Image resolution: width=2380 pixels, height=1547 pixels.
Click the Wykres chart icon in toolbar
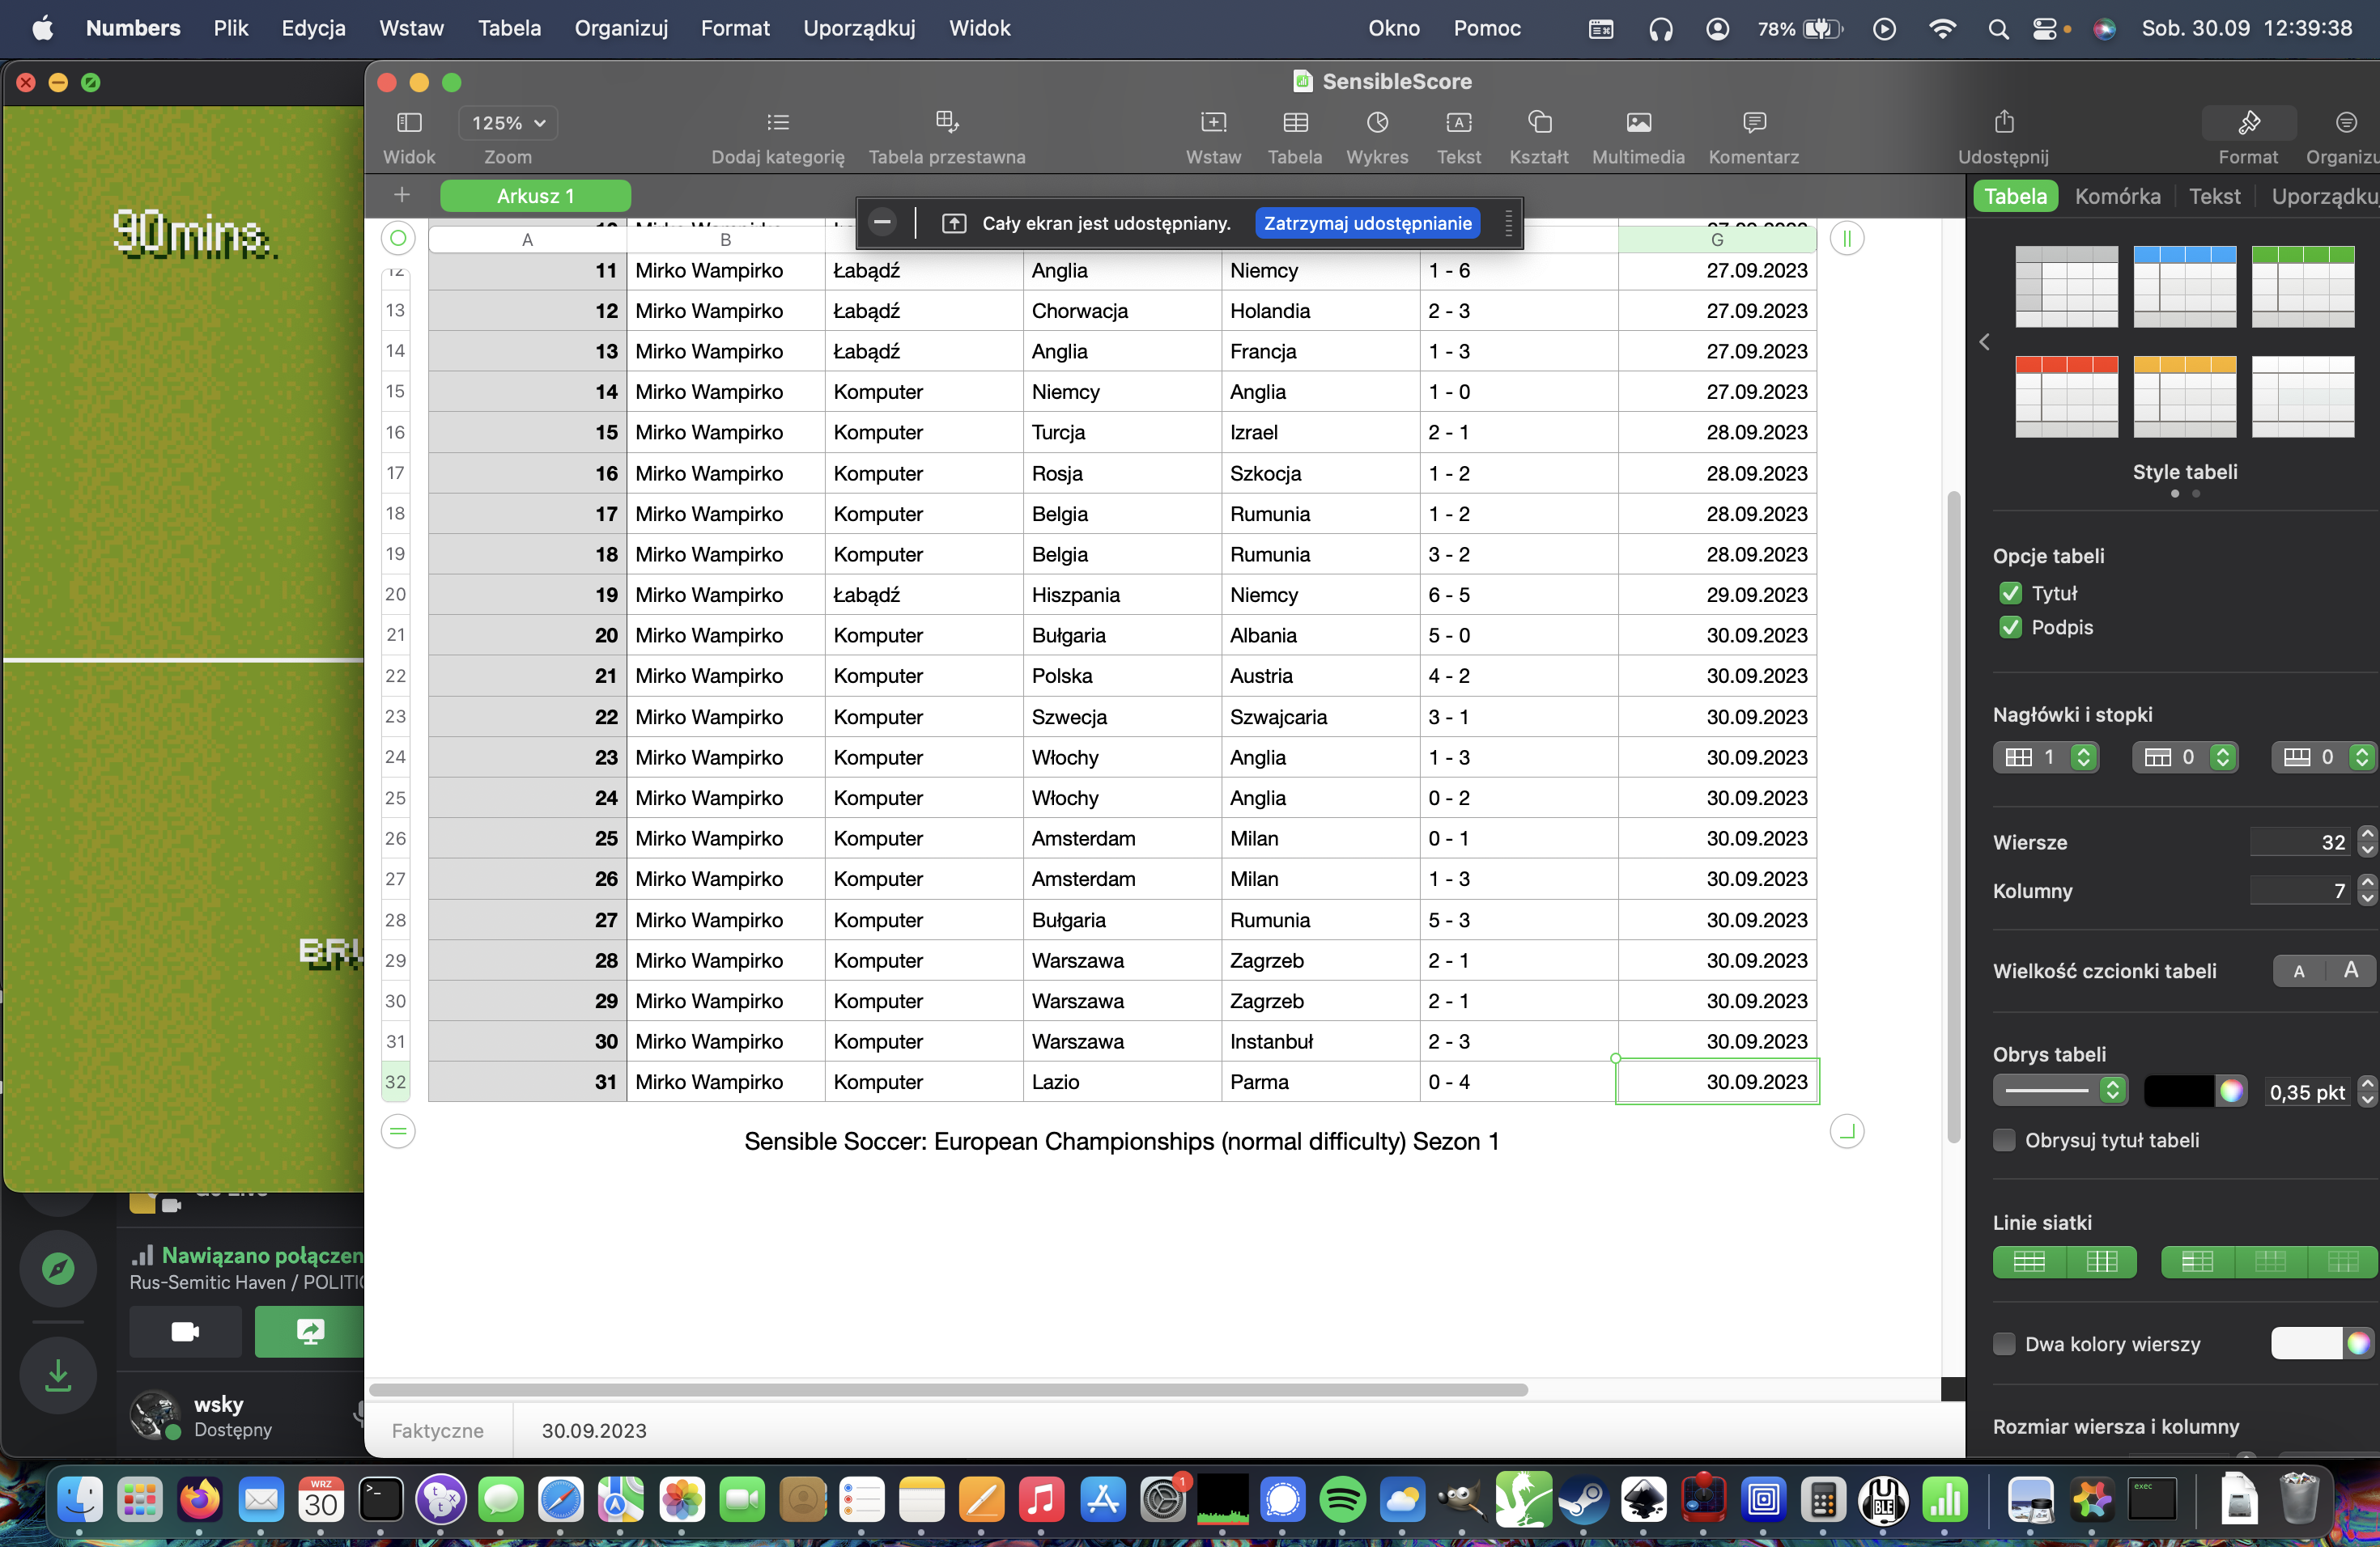tap(1376, 123)
